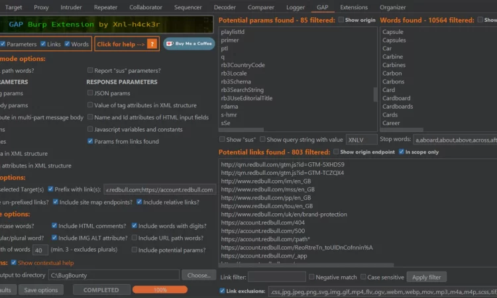The width and height of the screenshot is (497, 298).
Task: Enable JSON params response checkbox
Action: [x=90, y=93]
